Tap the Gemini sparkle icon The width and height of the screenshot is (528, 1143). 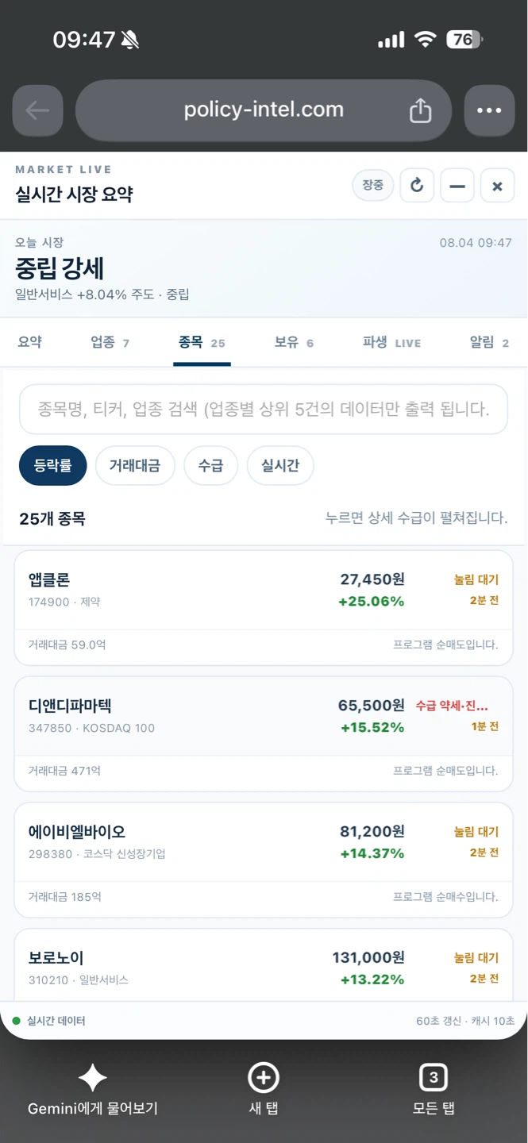point(92,1078)
